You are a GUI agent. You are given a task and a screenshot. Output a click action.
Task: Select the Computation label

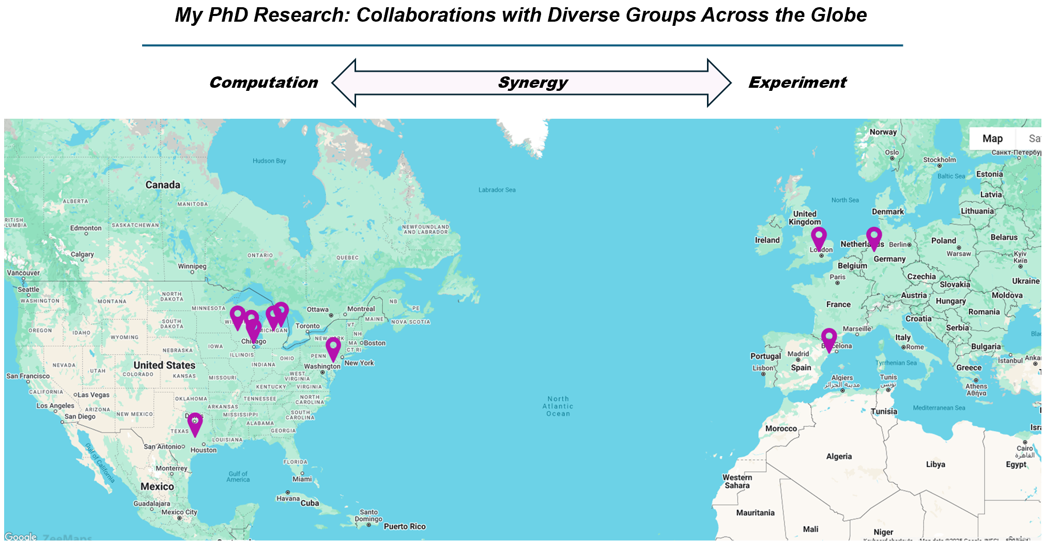264,83
